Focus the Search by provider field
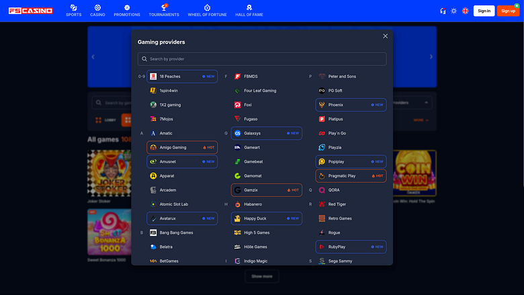 click(x=262, y=59)
